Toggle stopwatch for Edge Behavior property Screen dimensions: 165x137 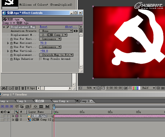(11, 59)
